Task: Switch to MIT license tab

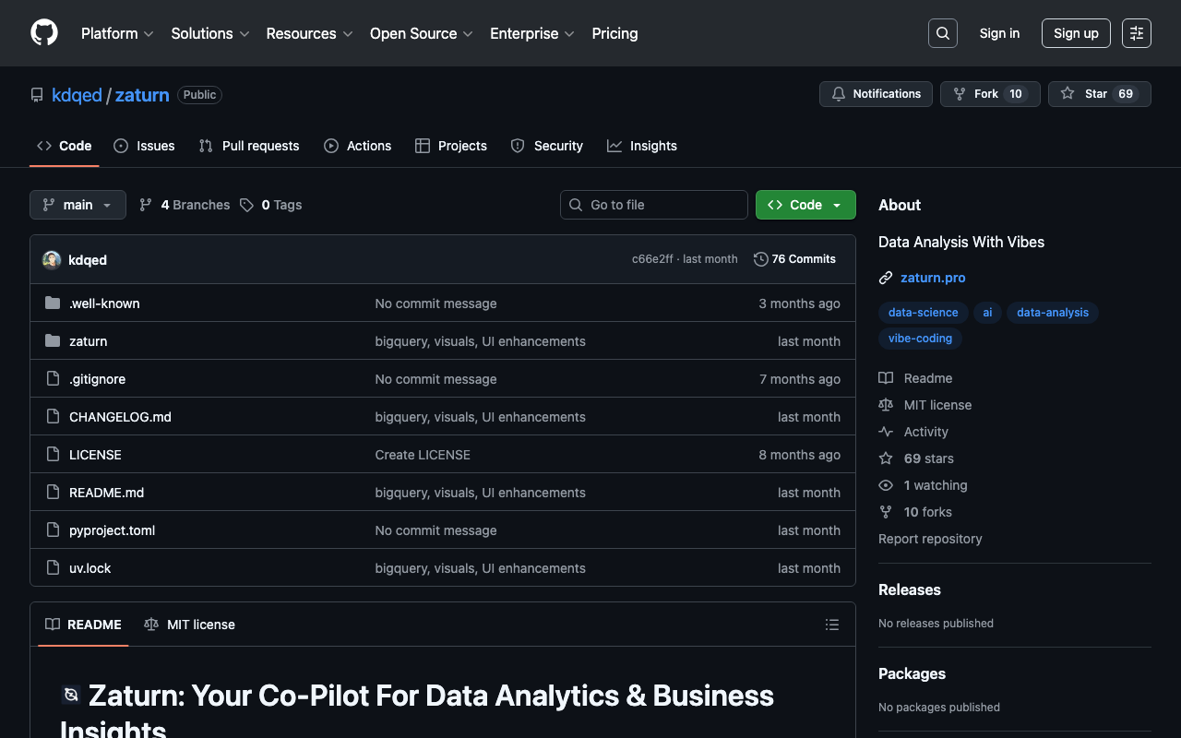Action: click(190, 625)
